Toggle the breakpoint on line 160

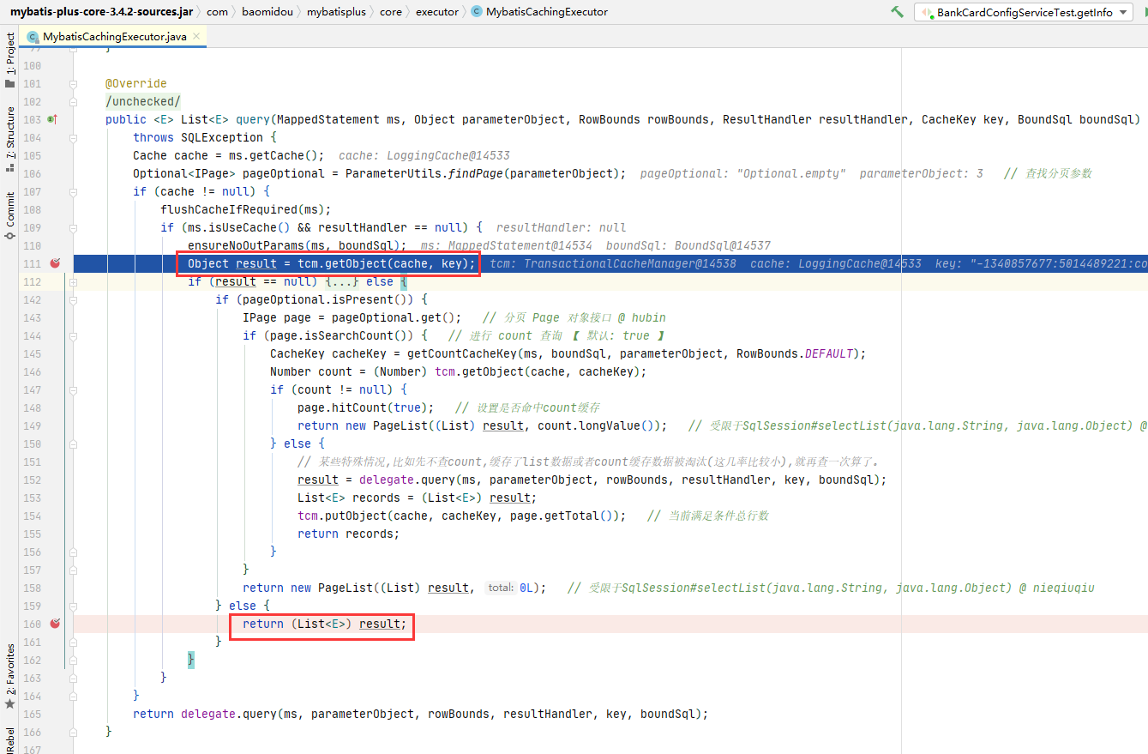[55, 624]
